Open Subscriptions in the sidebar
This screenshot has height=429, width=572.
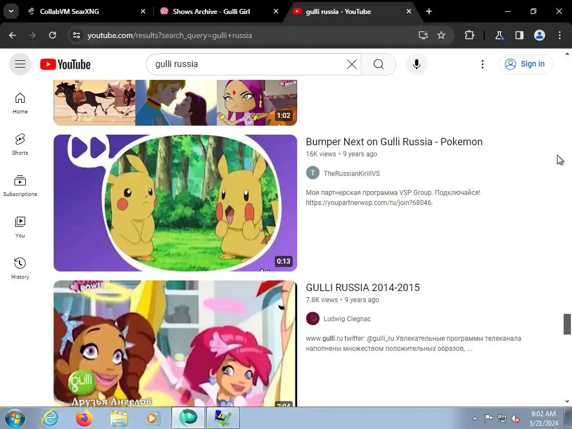coord(20,185)
